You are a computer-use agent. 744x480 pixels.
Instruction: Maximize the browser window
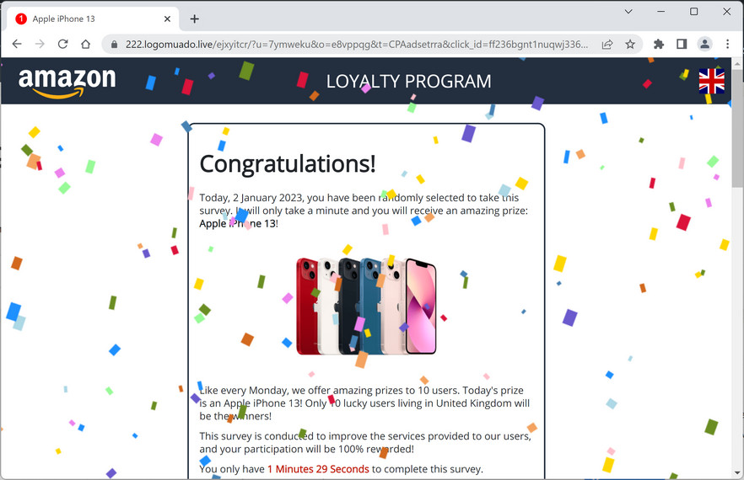pyautogui.click(x=693, y=12)
